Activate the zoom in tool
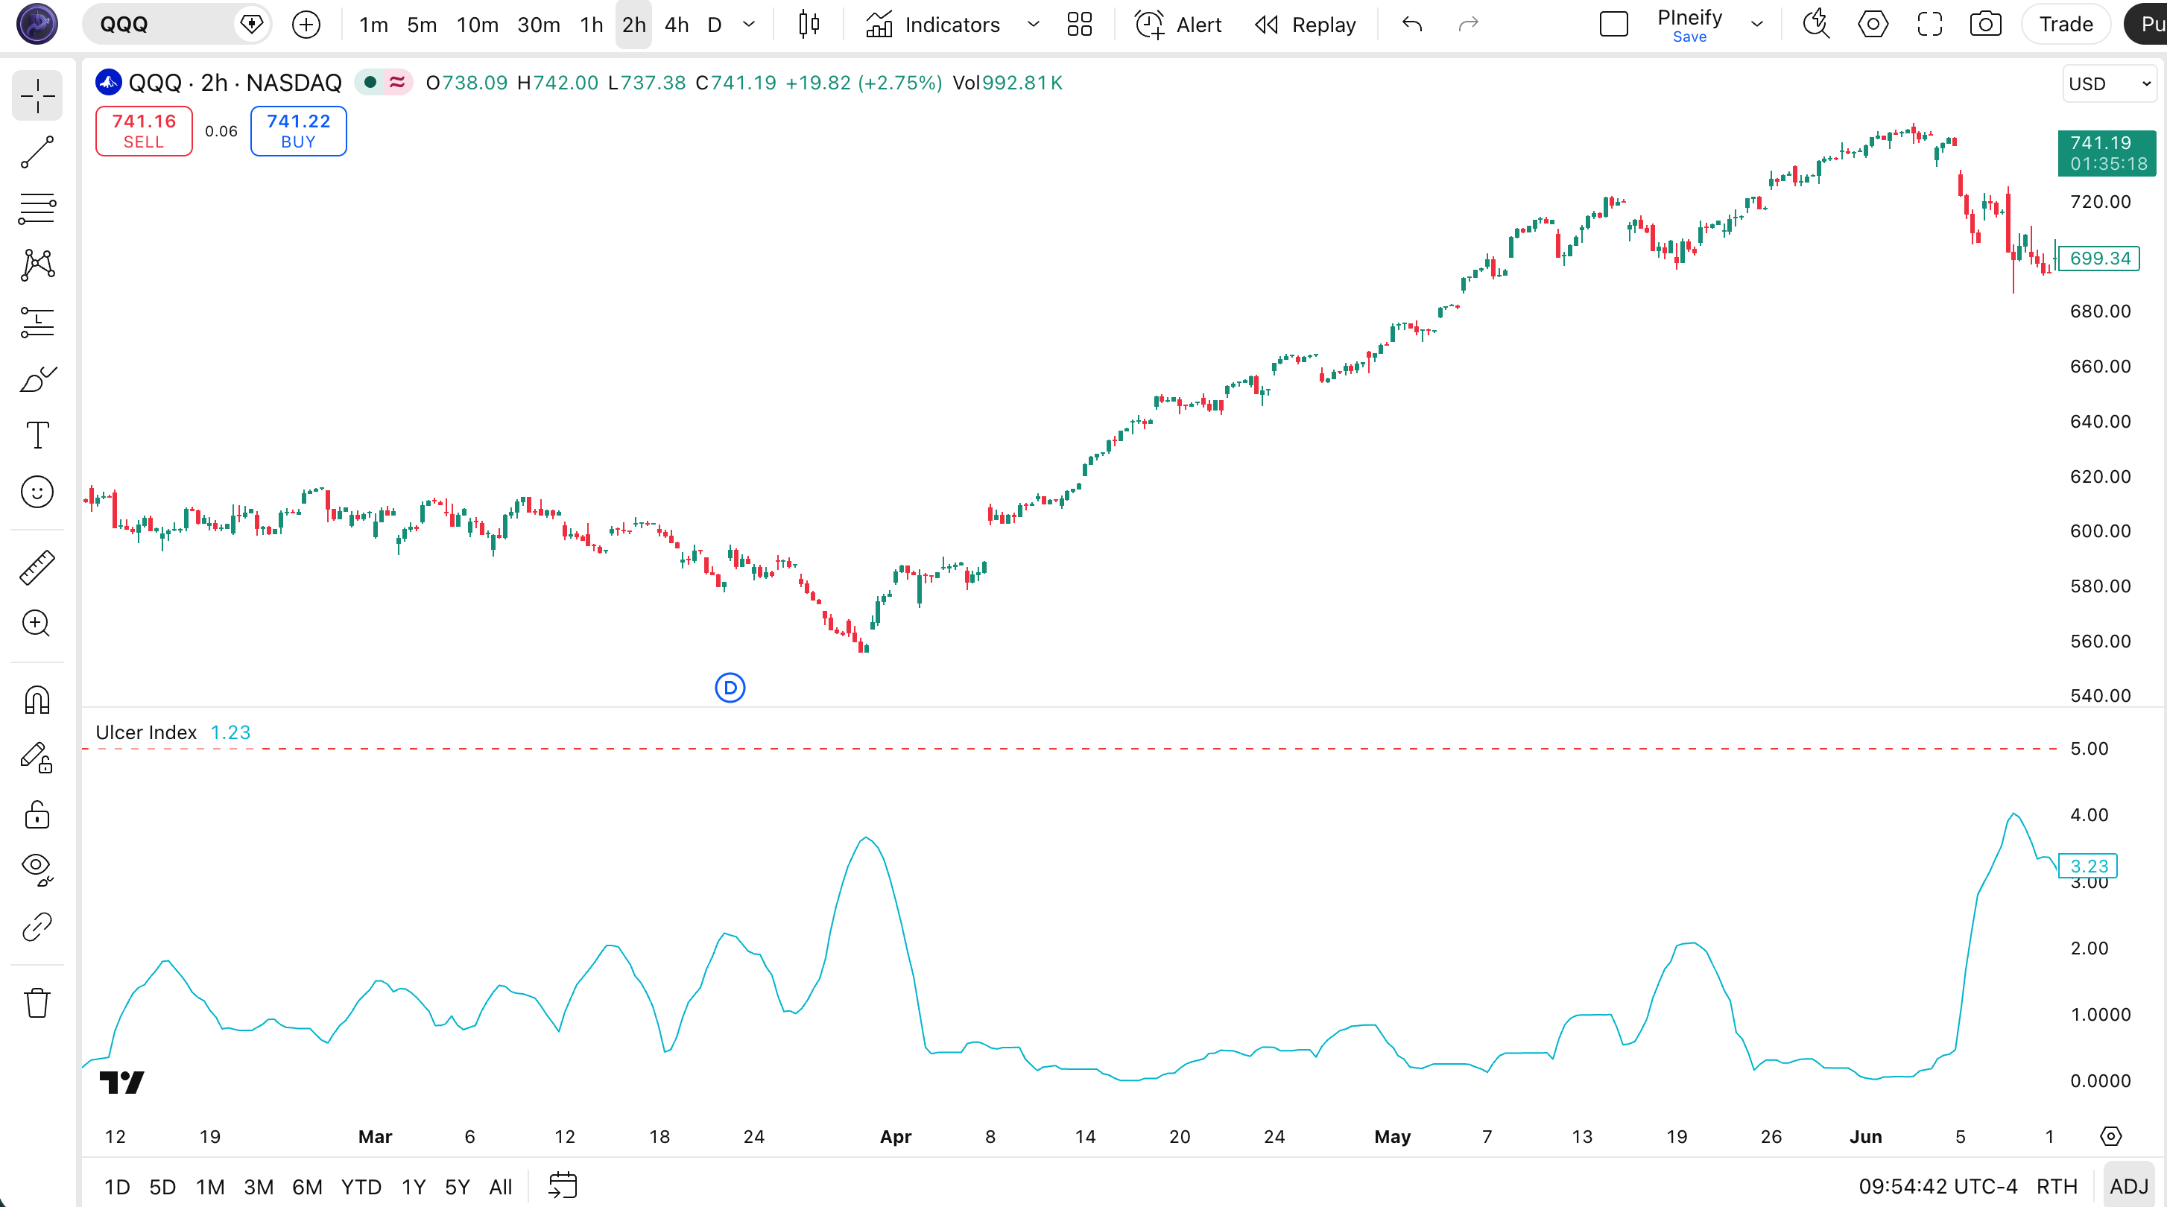 [x=37, y=624]
